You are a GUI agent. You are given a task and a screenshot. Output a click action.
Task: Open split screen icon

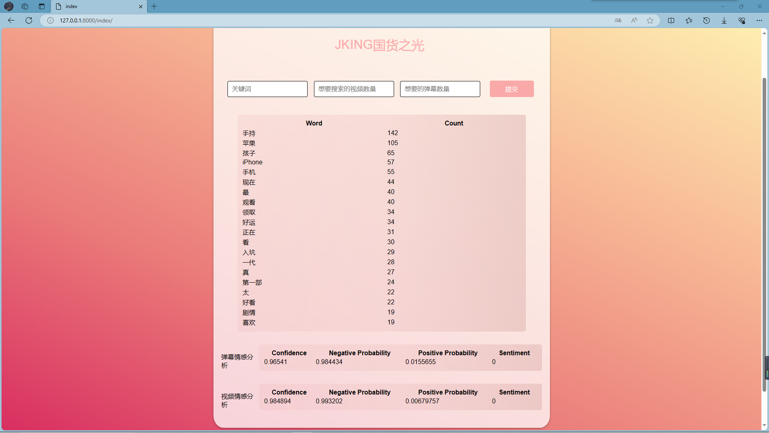pos(671,20)
